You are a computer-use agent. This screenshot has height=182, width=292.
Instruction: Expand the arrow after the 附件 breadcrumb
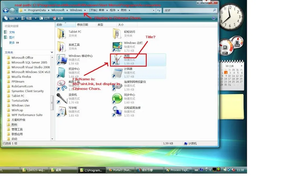click(129, 10)
